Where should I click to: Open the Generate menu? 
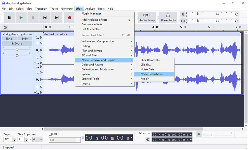click(x=67, y=9)
